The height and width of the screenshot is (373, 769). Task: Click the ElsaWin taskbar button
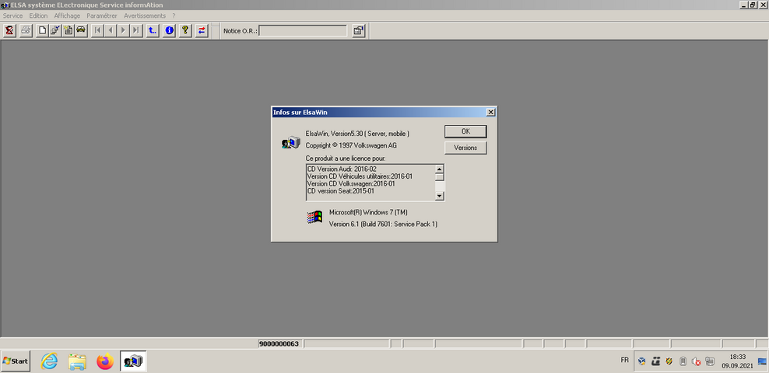point(133,362)
